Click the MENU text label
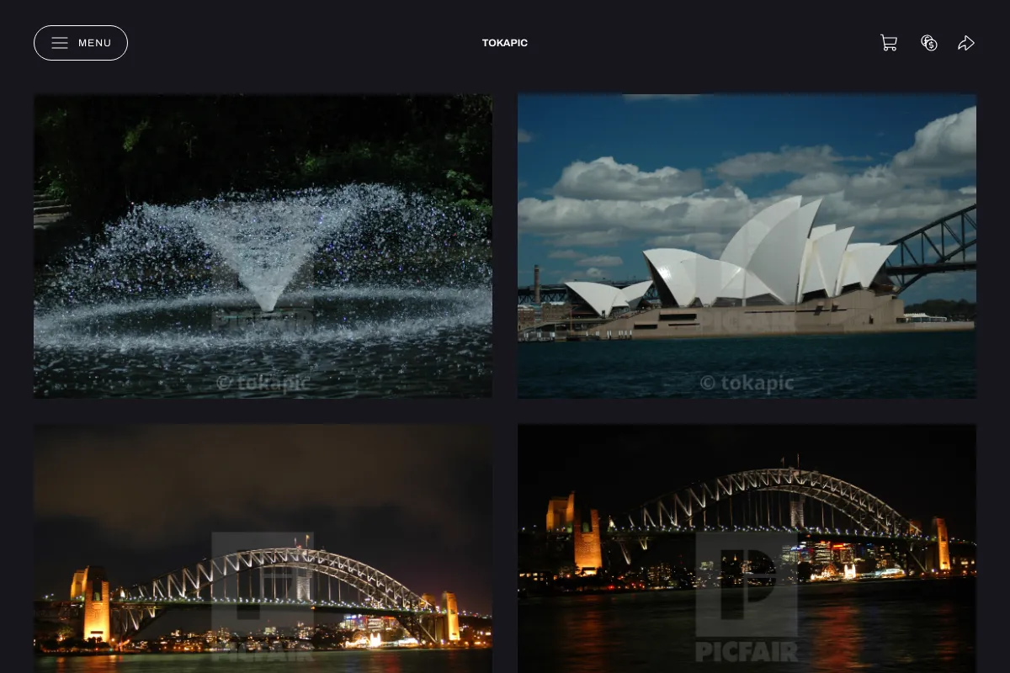The width and height of the screenshot is (1010, 673). tap(95, 43)
